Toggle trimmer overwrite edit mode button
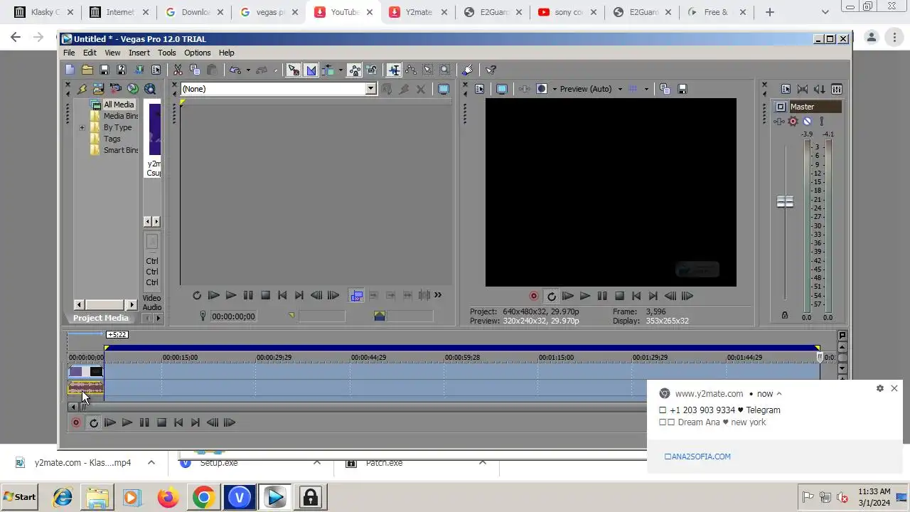910x512 pixels. [x=357, y=296]
